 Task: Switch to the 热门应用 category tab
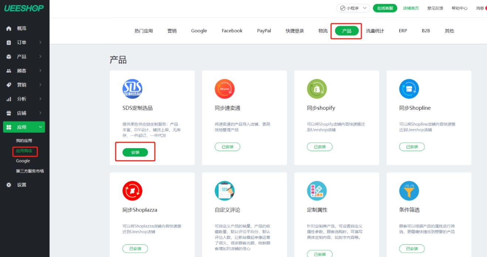pyautogui.click(x=144, y=31)
